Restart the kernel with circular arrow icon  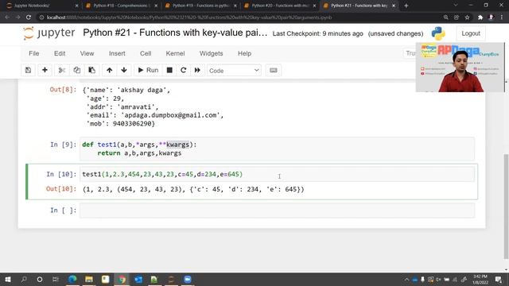point(184,70)
